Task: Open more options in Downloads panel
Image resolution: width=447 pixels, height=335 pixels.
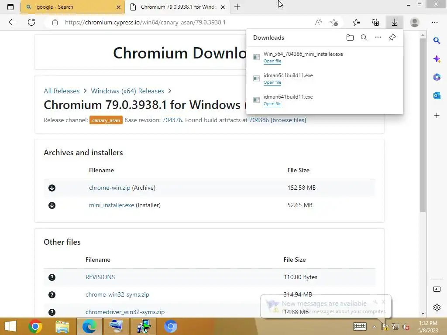Action: tap(378, 38)
